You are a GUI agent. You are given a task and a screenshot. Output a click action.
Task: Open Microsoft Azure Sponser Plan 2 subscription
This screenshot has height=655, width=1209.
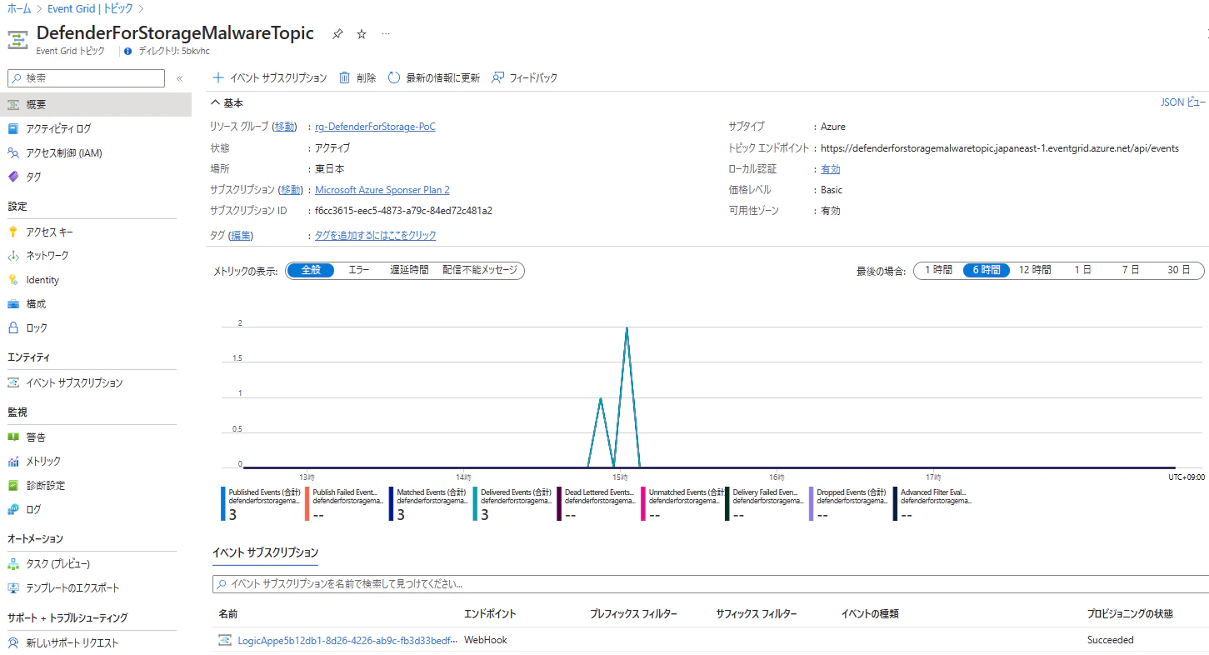pyautogui.click(x=382, y=190)
